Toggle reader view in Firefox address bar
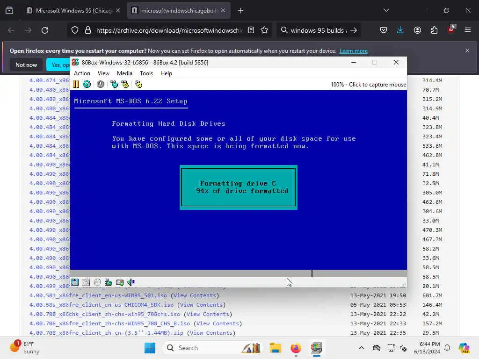This screenshot has width=479, height=359. (251, 30)
